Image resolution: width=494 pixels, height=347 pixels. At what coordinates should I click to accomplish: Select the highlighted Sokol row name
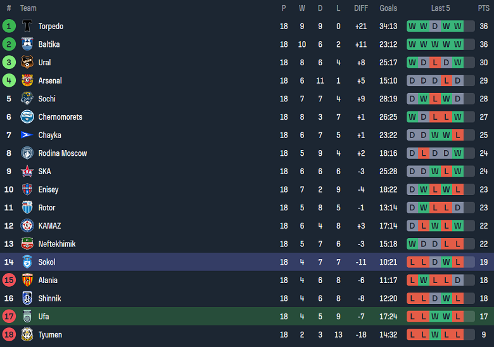[47, 262]
